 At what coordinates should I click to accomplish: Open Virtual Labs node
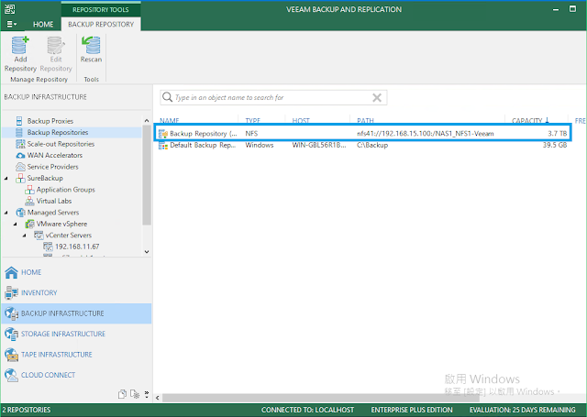tap(54, 201)
